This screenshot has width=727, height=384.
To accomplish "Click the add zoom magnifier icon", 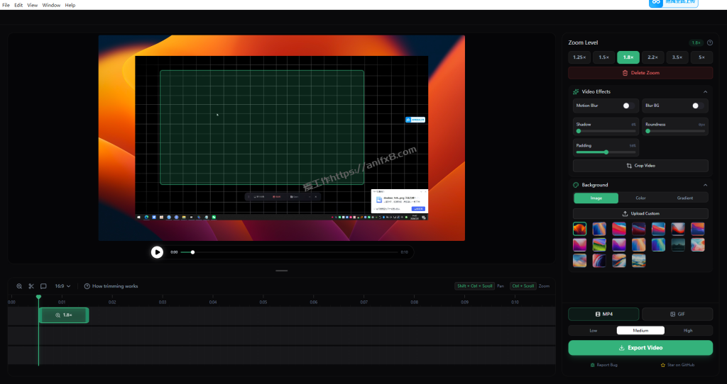I will (19, 286).
